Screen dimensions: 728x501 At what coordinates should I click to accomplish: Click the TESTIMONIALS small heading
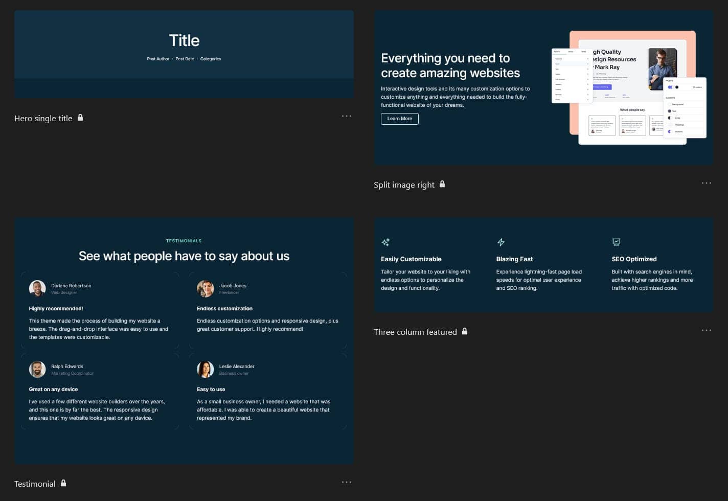coord(184,241)
